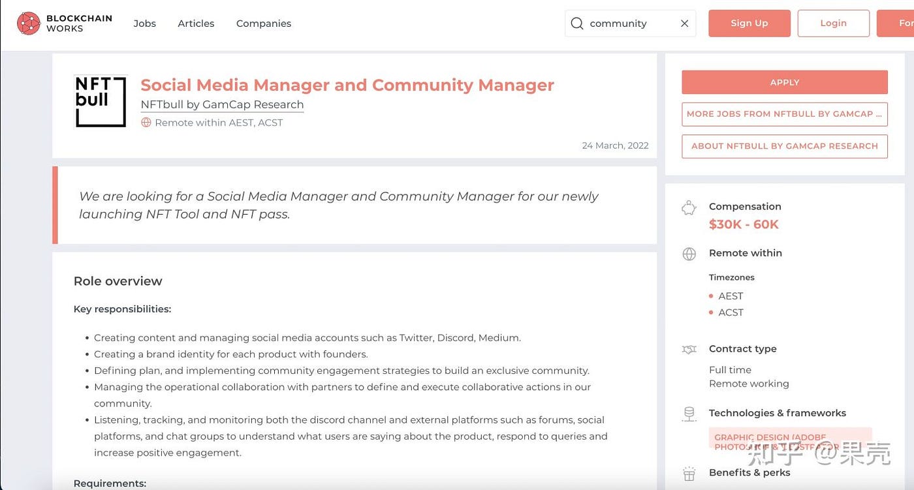The width and height of the screenshot is (914, 490).
Task: Open About NFTbull by GamCap Research
Action: (x=785, y=146)
